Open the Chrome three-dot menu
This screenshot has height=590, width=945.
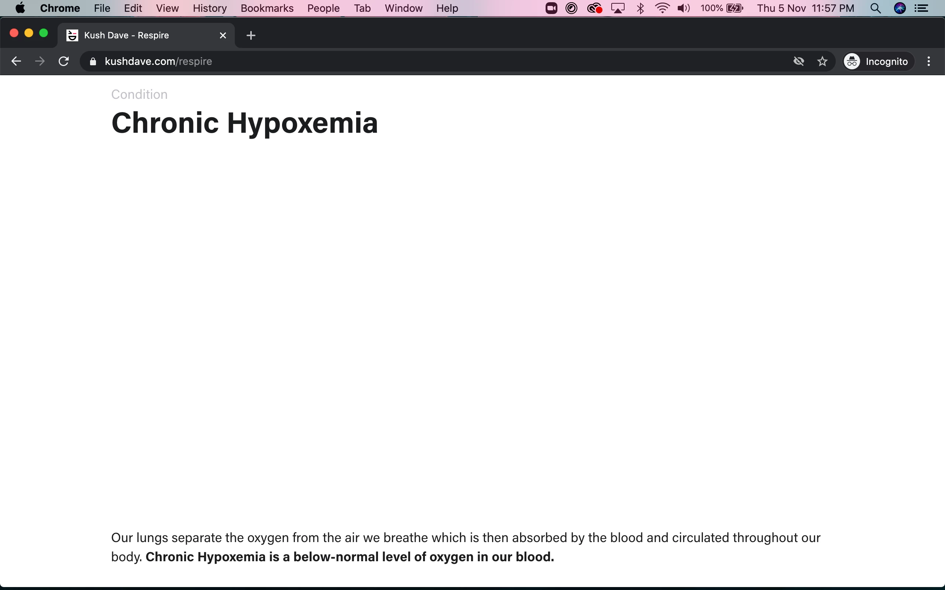pos(929,61)
